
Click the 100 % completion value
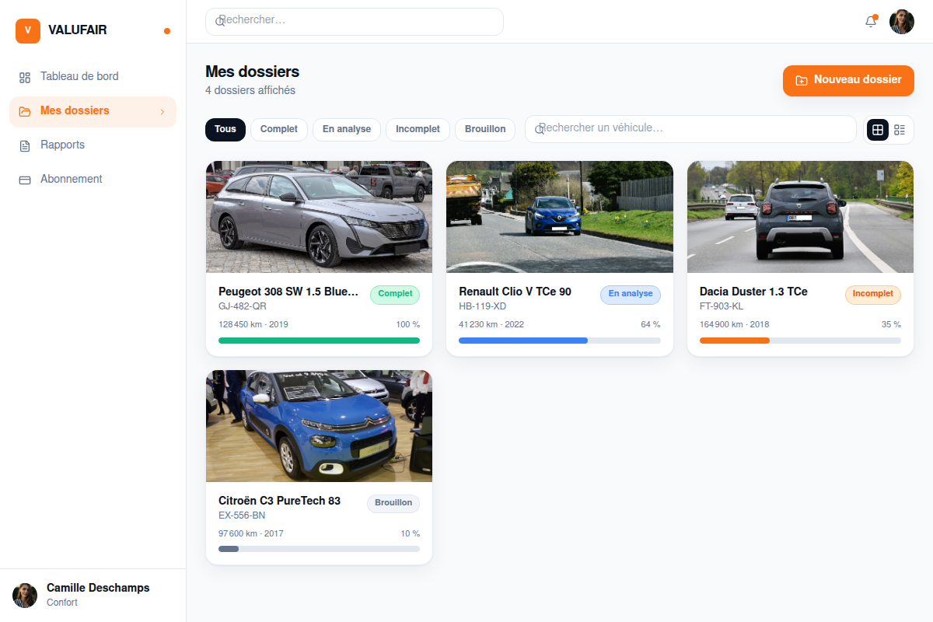tap(408, 324)
